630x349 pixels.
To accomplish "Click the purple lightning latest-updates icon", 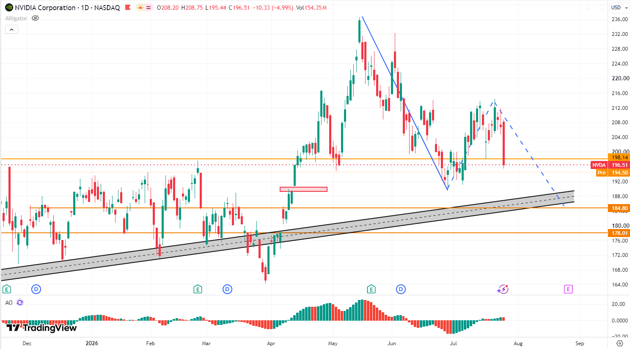I will coord(503,289).
